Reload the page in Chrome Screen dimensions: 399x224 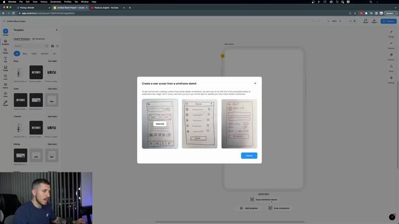click(x=14, y=13)
